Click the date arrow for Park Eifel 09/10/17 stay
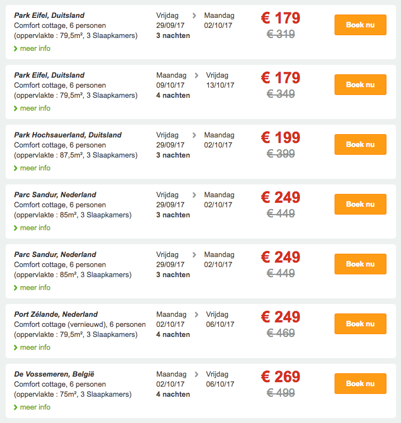The width and height of the screenshot is (401, 423). (x=197, y=75)
